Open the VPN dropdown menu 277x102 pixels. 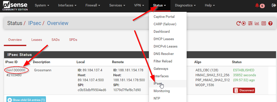tap(139, 6)
